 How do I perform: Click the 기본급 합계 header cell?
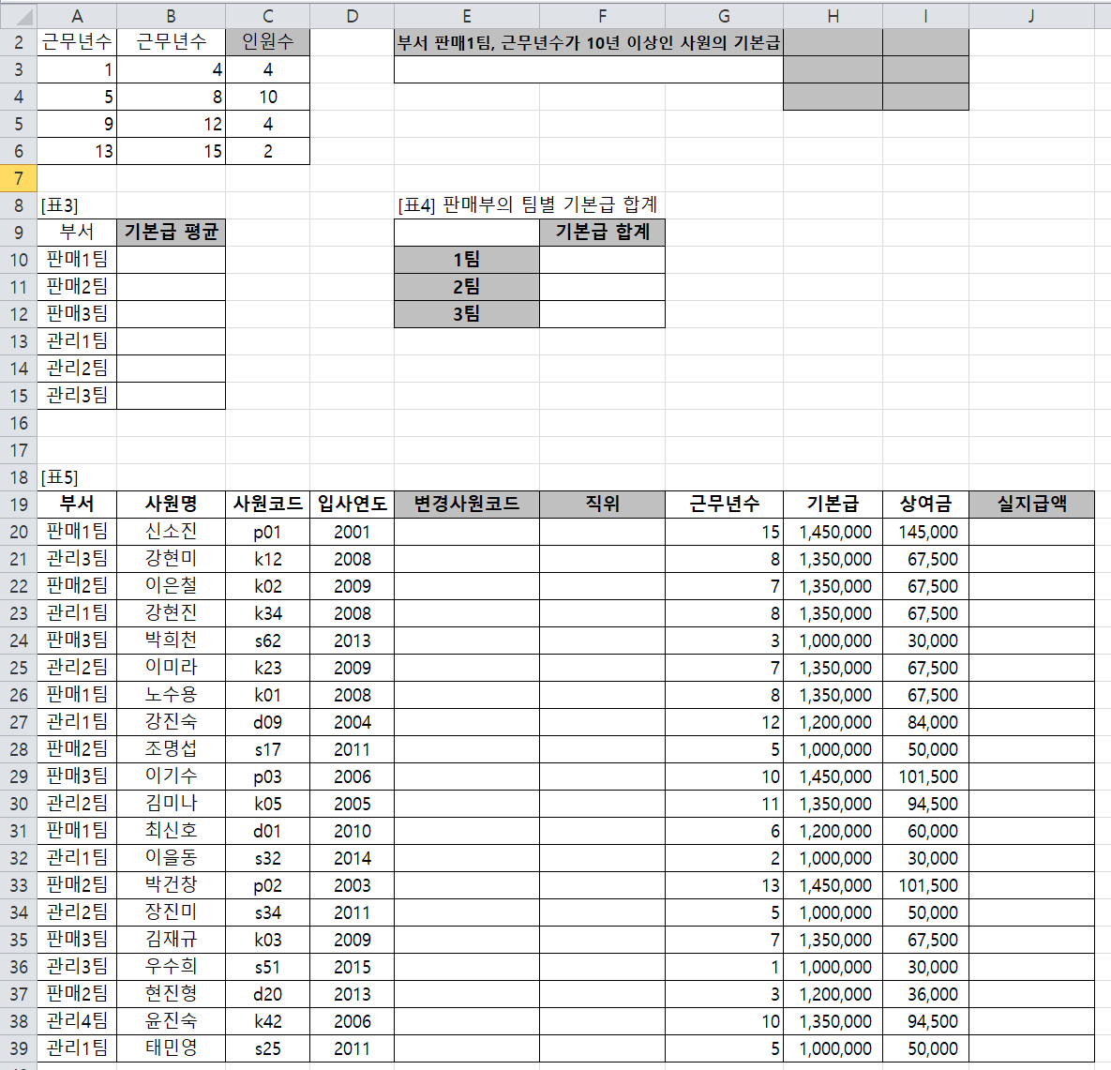click(602, 233)
